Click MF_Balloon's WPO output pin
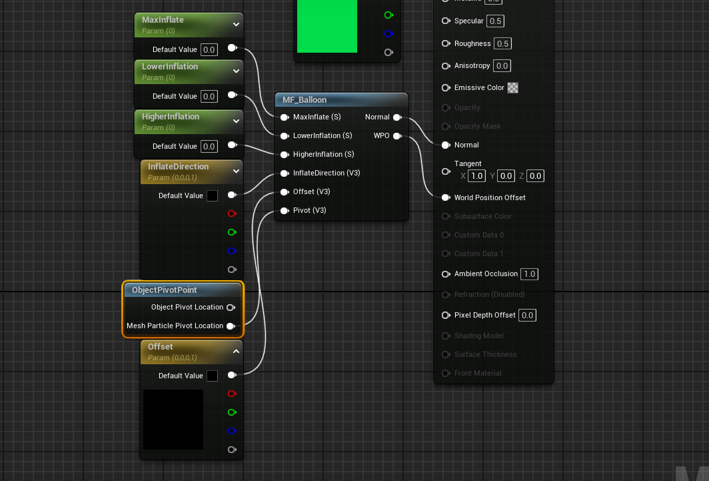This screenshot has height=481, width=709. (397, 136)
